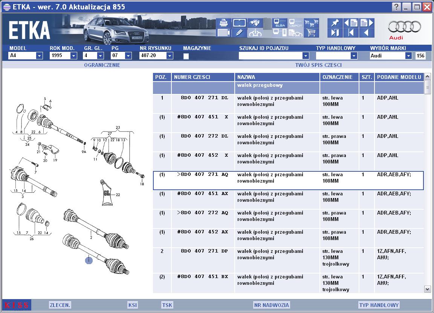This screenshot has width=434, height=313.
Task: Click the 'walek przegubowy' header row
Action: [x=289, y=88]
